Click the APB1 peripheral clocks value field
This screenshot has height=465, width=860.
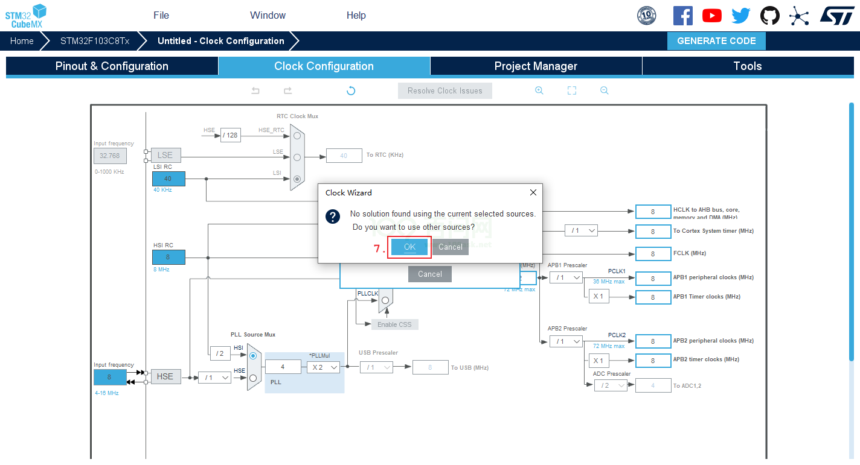coord(653,278)
